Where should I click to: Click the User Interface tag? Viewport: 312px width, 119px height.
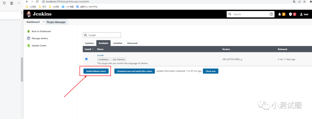(x=119, y=59)
